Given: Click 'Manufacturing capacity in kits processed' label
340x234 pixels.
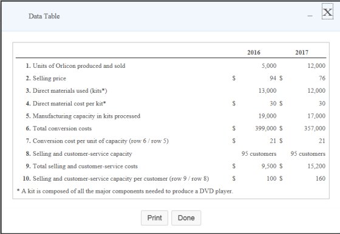Looking at the screenshot, I should coord(86,116).
